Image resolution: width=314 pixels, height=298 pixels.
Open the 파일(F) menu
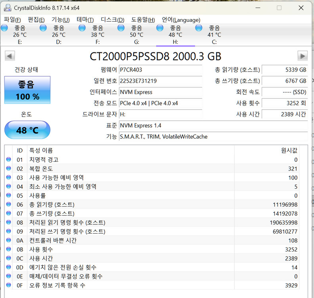[12, 19]
